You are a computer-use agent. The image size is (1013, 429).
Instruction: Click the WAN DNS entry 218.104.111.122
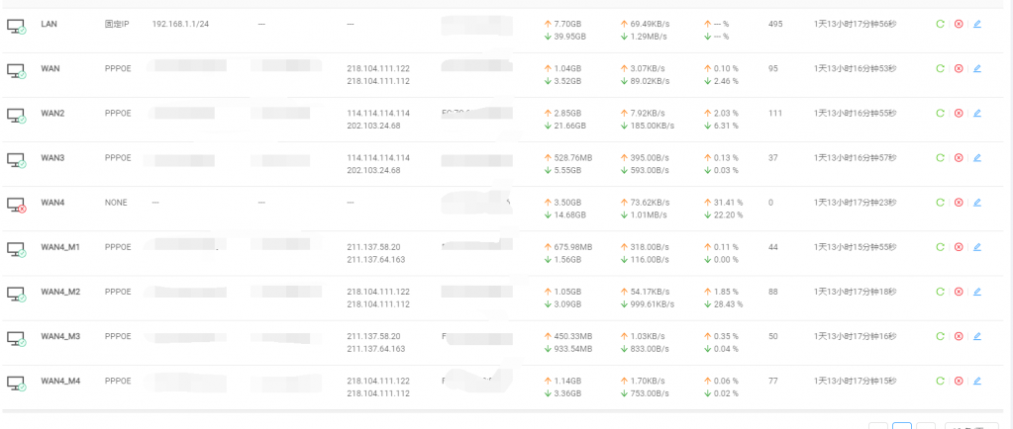(378, 68)
